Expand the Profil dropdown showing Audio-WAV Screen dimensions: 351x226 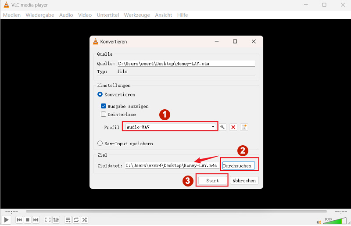click(170, 127)
